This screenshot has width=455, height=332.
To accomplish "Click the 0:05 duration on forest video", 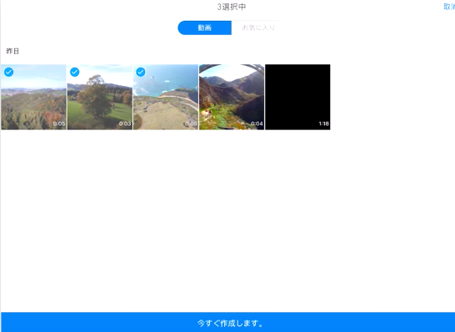I will tap(59, 123).
